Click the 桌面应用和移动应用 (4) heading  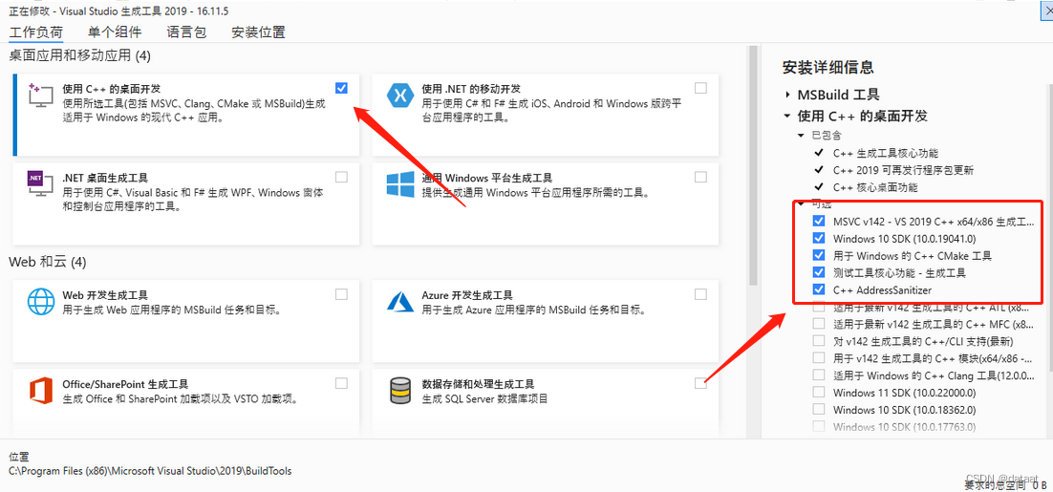[x=80, y=55]
